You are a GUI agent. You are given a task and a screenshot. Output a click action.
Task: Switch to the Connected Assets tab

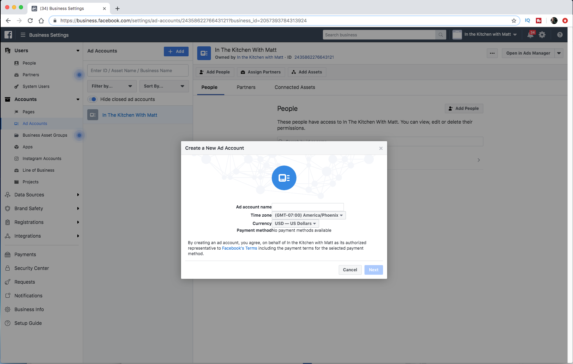pos(295,88)
